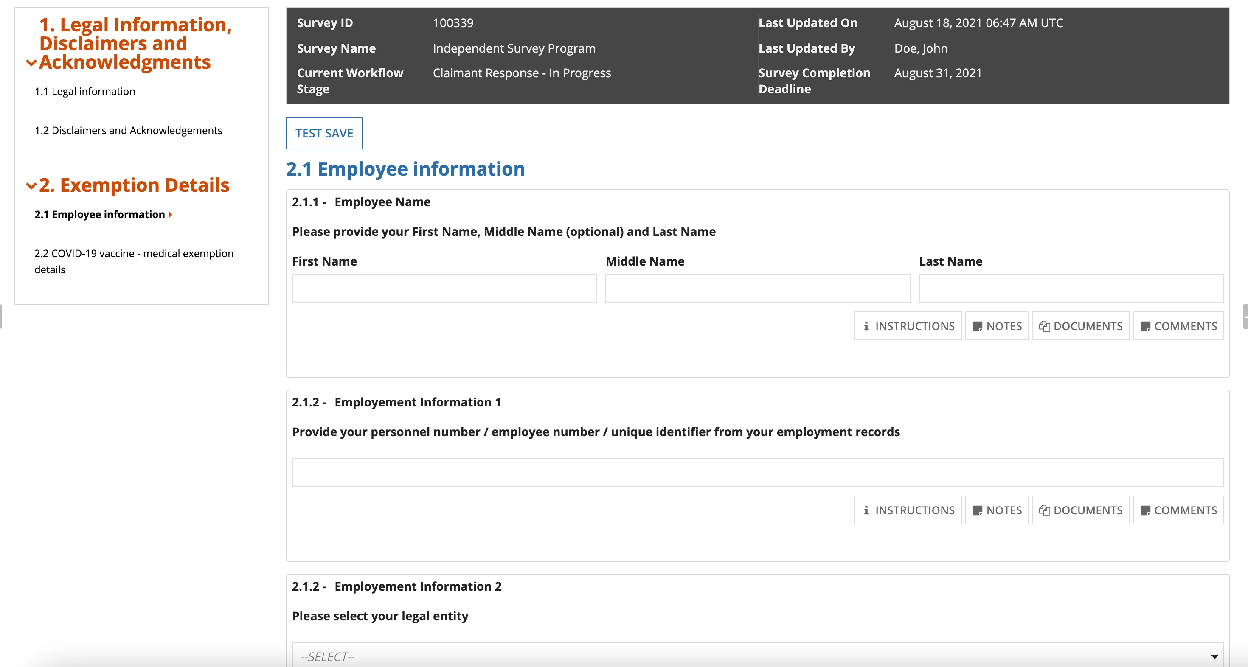
Task: Select 2.1 Employee information in sidebar
Action: (100, 215)
